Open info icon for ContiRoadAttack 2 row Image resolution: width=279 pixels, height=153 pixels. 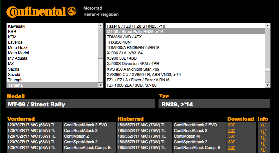pos(263,131)
